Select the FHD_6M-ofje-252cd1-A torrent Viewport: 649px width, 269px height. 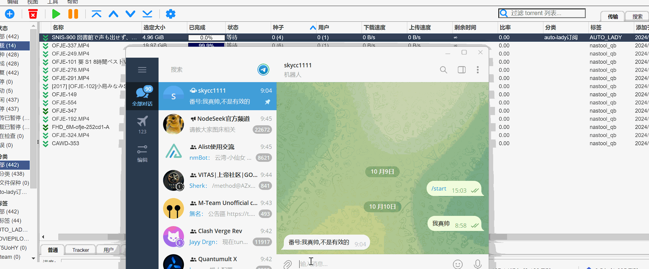(x=80, y=127)
